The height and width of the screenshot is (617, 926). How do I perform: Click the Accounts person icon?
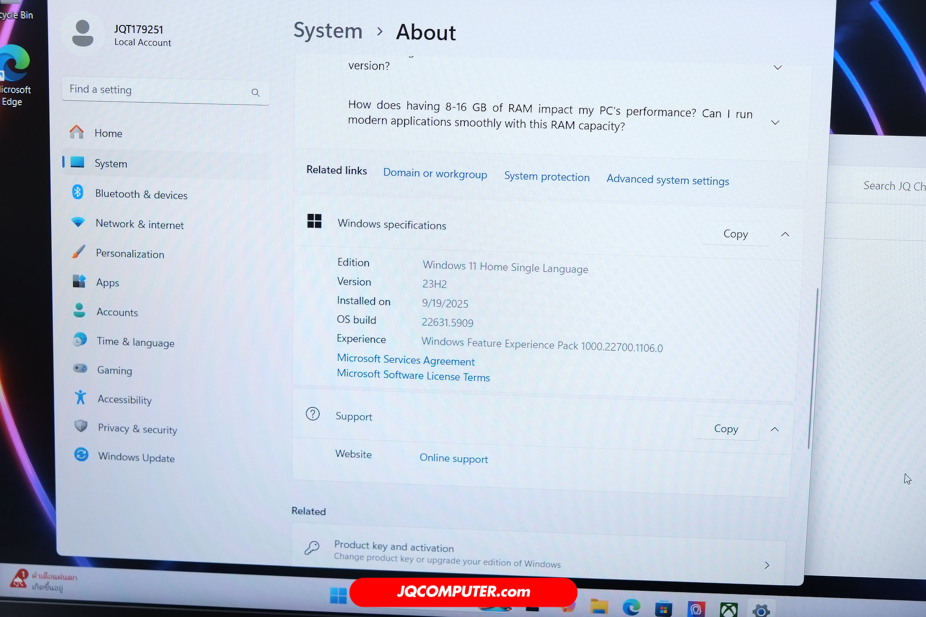point(80,310)
